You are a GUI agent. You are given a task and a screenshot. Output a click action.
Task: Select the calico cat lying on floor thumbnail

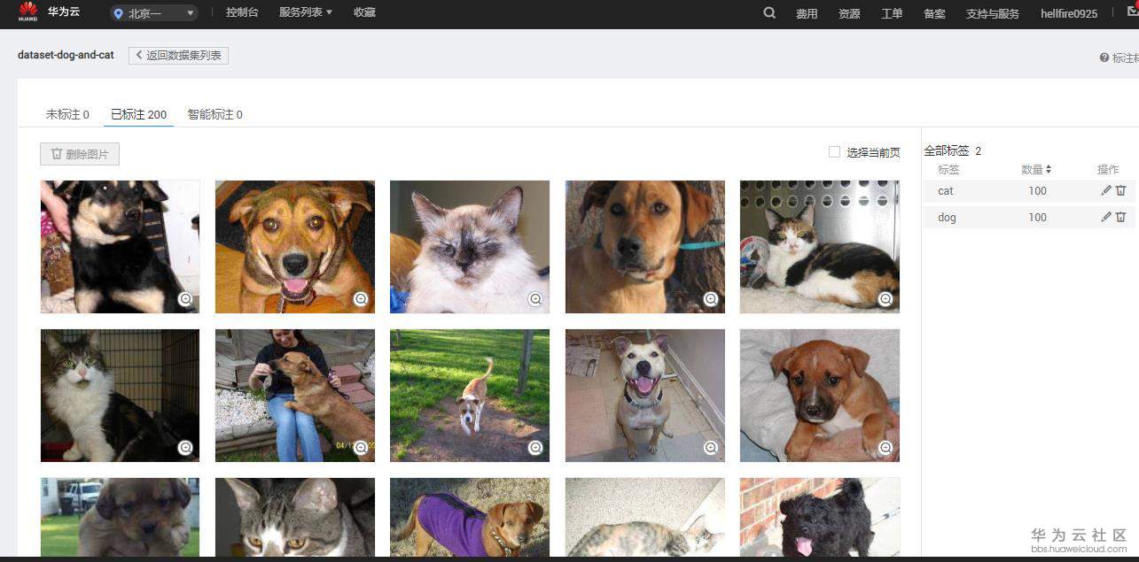click(645, 518)
